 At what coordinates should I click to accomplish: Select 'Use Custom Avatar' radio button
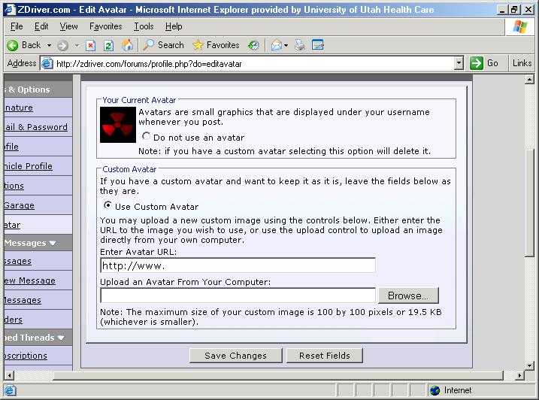[x=108, y=206]
